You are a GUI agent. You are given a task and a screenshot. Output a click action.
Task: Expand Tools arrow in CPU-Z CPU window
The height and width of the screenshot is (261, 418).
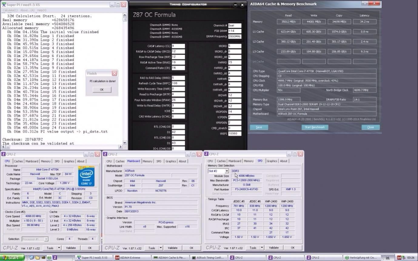coord(59,248)
